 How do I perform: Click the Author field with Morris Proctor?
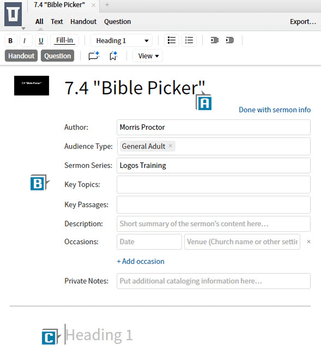pyautogui.click(x=213, y=127)
